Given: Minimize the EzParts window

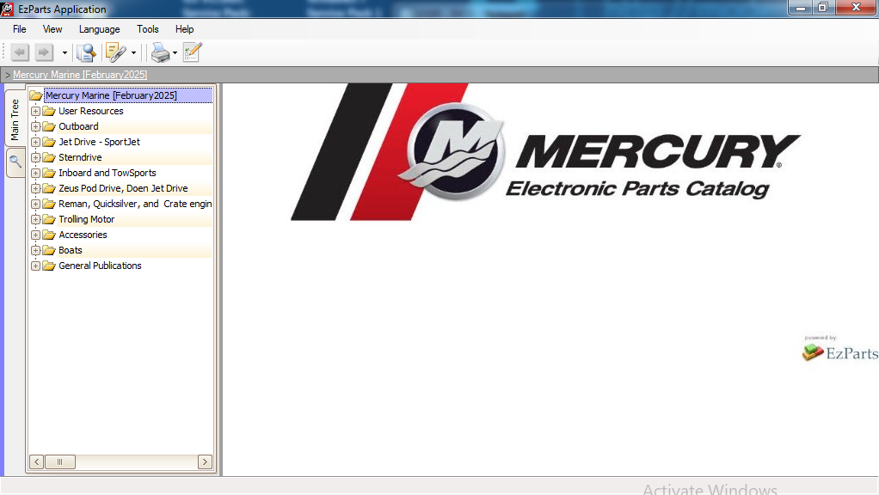Looking at the screenshot, I should coord(801,8).
